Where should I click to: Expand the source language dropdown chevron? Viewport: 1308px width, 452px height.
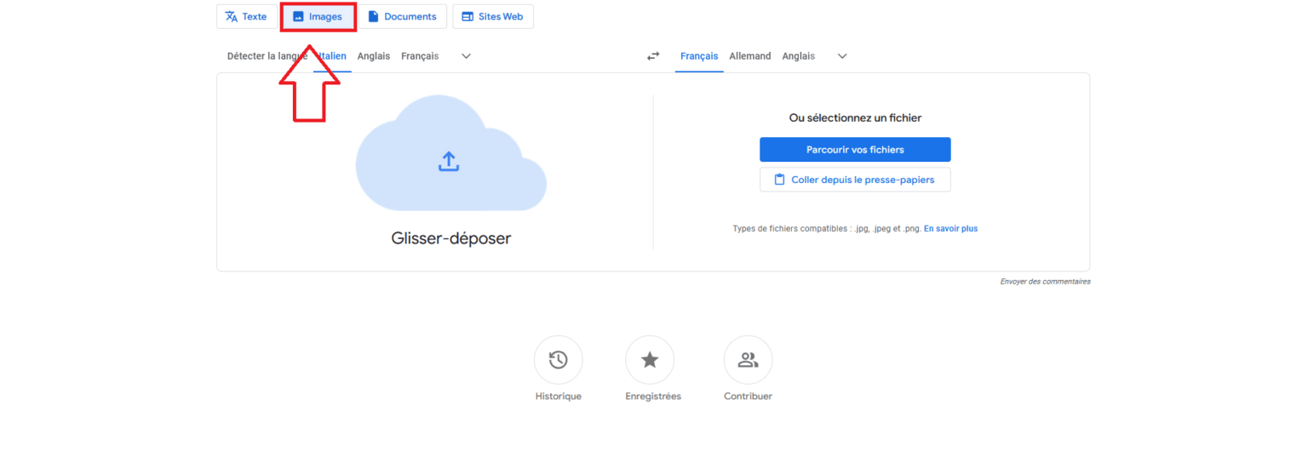(466, 56)
